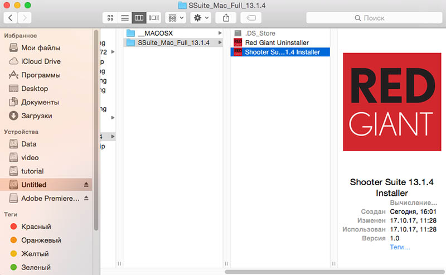Click the Red Giant preview thumbnail
446x275 pixels.
392,102
